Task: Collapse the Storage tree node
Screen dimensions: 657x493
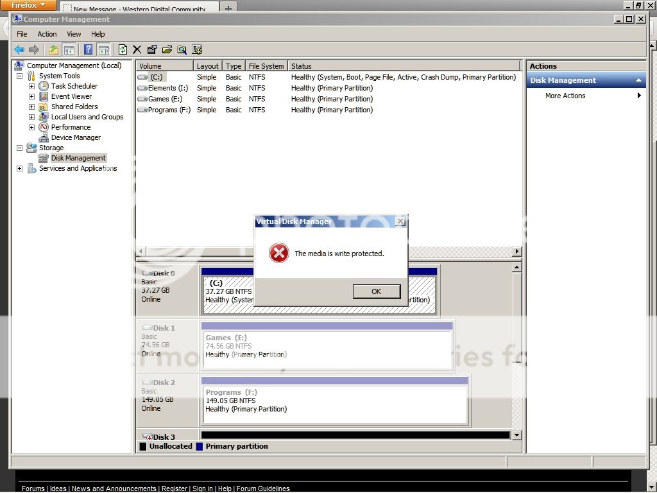Action: pos(19,148)
